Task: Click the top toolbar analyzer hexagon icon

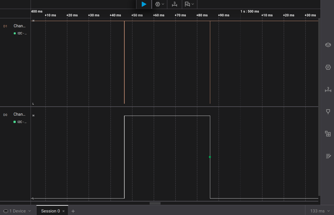Action: (158, 4)
